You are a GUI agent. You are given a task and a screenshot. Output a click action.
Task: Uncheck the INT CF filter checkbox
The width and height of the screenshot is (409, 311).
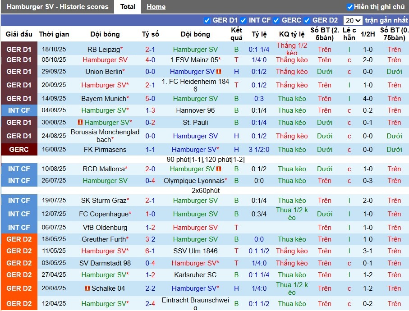tap(243, 20)
